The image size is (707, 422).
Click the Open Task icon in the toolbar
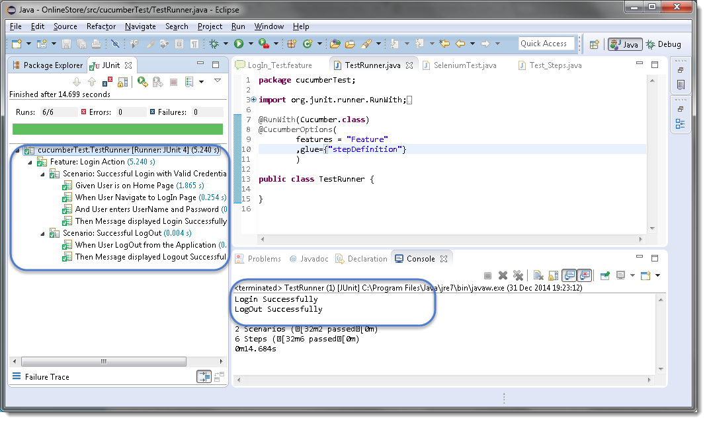[351, 44]
